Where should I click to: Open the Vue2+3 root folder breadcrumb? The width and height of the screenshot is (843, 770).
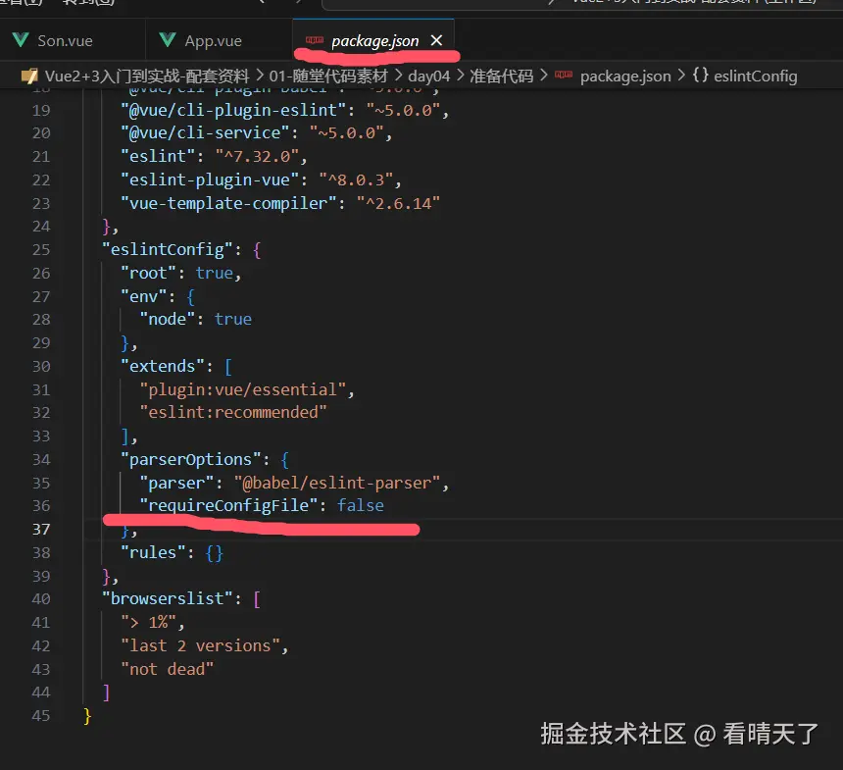(147, 76)
